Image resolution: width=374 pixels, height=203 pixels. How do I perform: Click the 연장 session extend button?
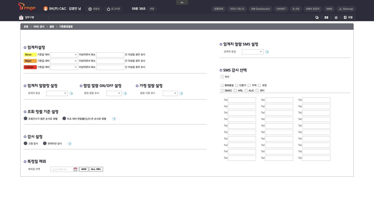[152, 9]
